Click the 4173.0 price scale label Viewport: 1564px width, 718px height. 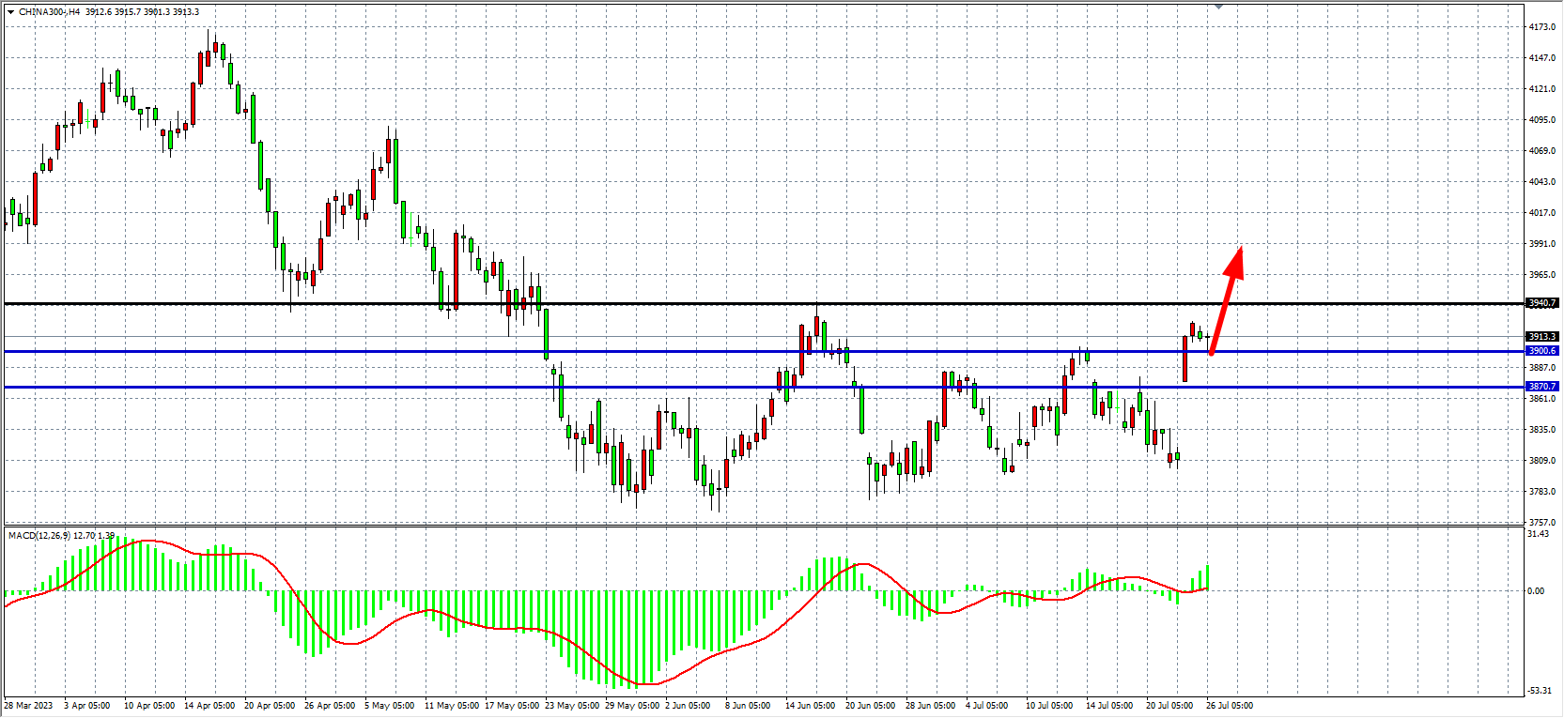(1541, 27)
